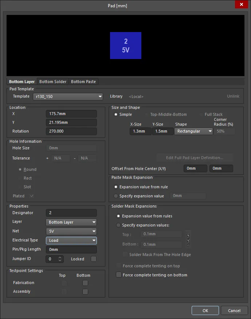Click the Jumper ID stepper arrows
The image size is (251, 319).
pos(60,259)
